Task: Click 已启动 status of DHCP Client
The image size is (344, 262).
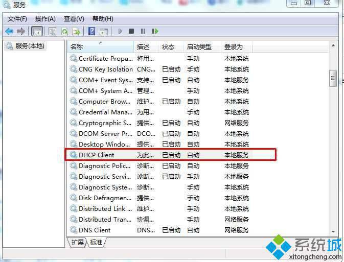Action: 171,155
